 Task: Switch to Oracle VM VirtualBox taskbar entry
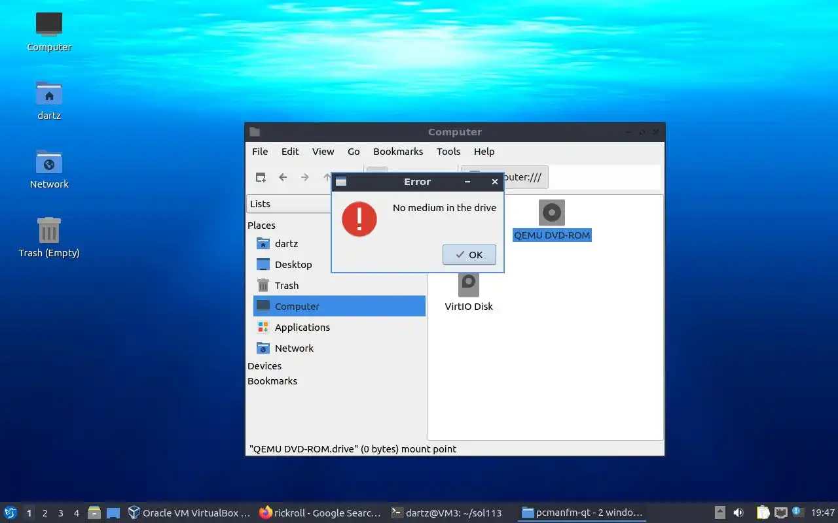[189, 513]
